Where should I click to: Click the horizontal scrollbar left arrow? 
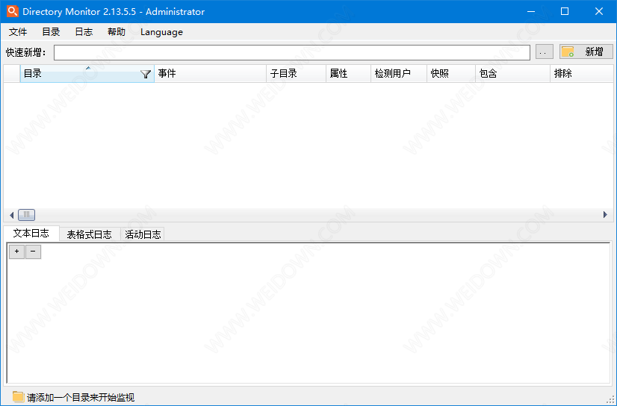point(11,215)
